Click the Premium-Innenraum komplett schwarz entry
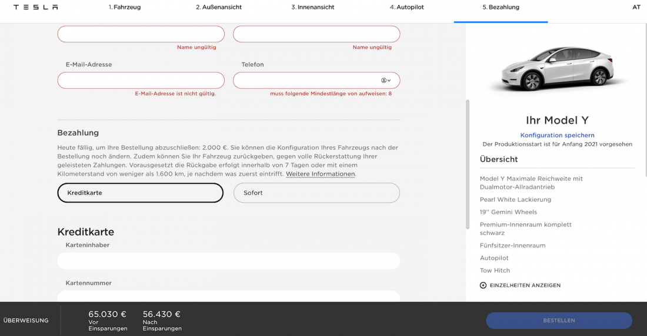Image resolution: width=647 pixels, height=336 pixels. (x=526, y=229)
